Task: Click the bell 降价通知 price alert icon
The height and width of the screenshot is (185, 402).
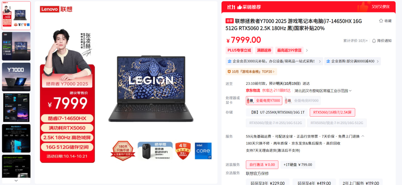Action: [x=374, y=41]
